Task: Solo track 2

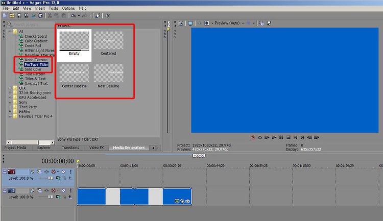Action: coord(70,190)
